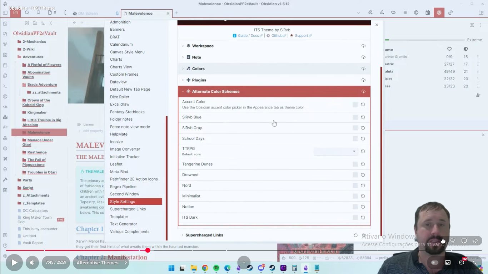Image resolution: width=488 pixels, height=274 pixels.
Task: Enable the School Days color scheme
Action: (355, 138)
